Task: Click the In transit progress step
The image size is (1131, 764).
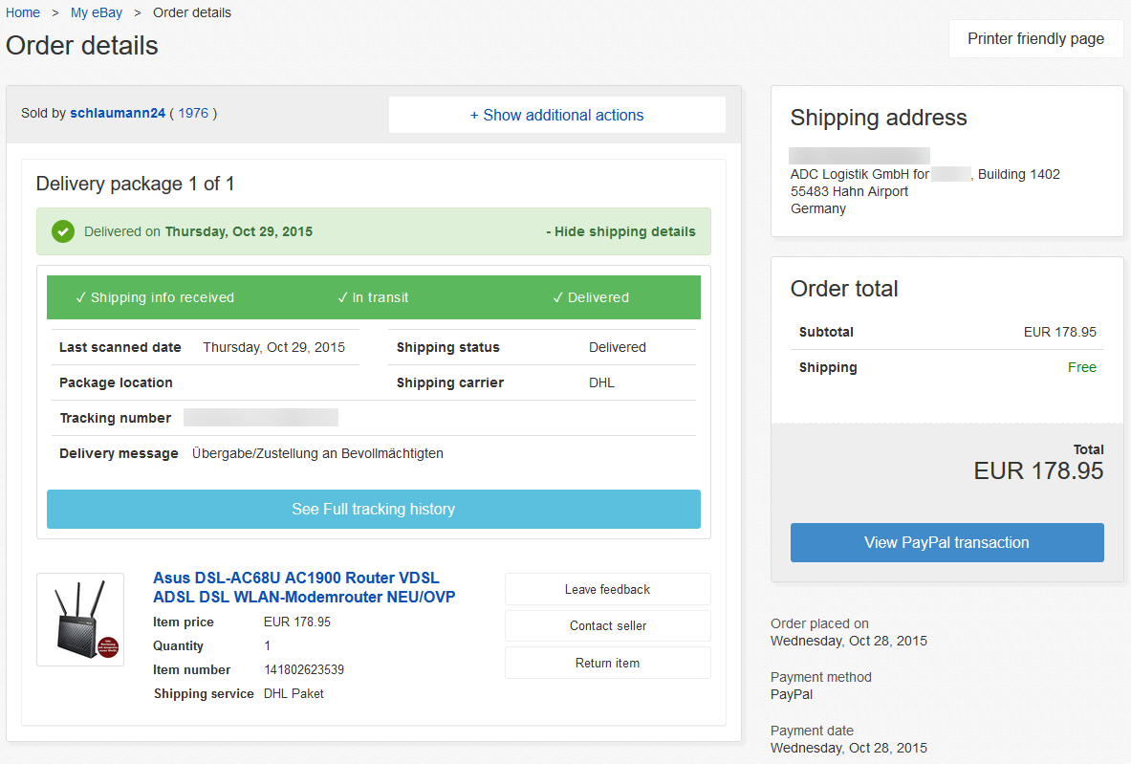Action: point(373,297)
